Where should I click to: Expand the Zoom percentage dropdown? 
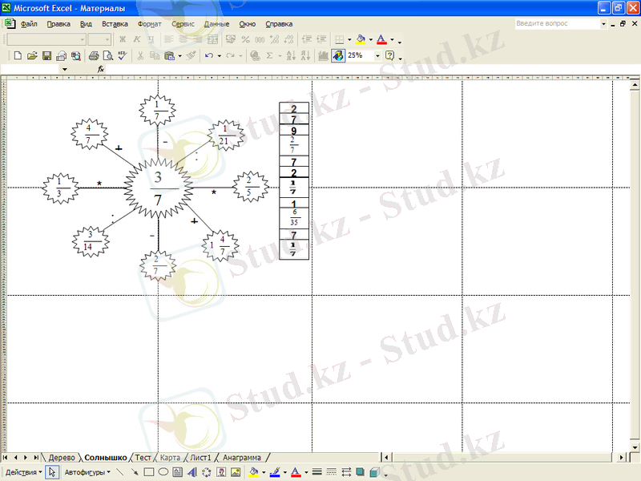(x=378, y=56)
